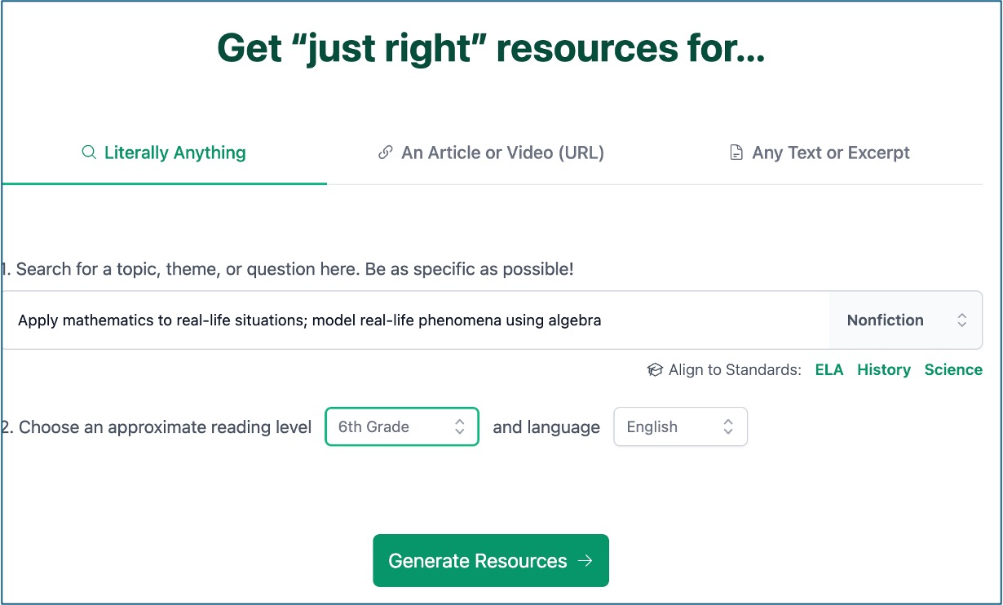
Task: Open the Nonfiction genre dropdown
Action: point(905,320)
